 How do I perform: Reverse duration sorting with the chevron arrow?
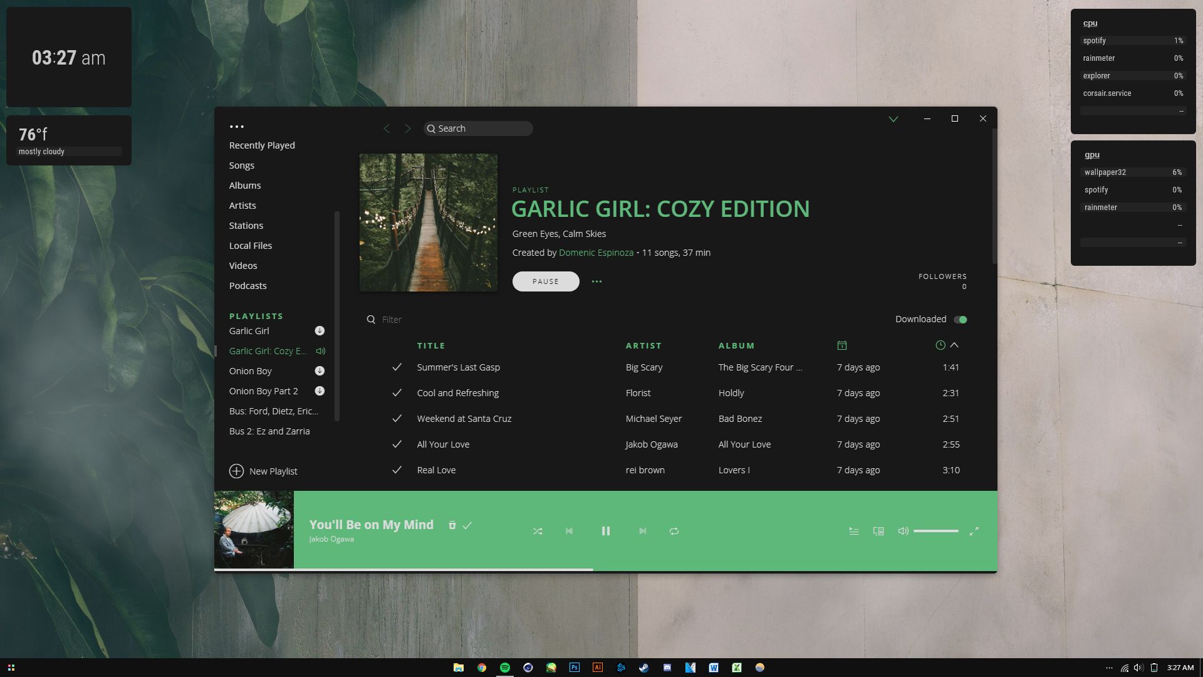(954, 345)
